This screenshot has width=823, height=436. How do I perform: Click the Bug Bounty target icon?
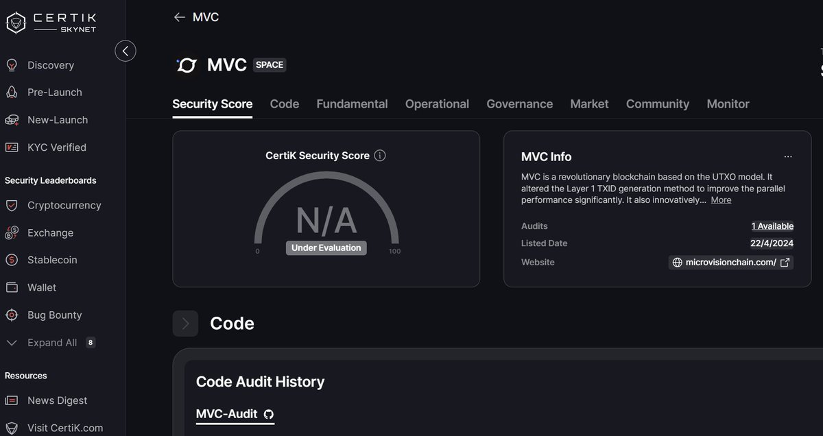click(12, 315)
